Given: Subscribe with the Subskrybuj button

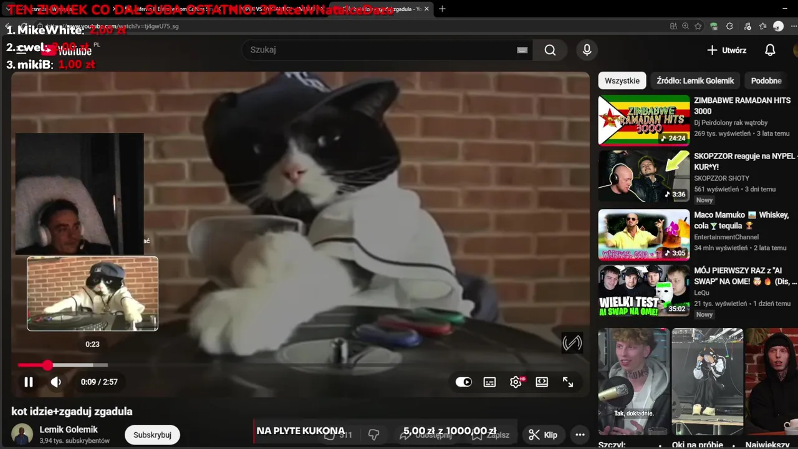Looking at the screenshot, I should pos(152,435).
